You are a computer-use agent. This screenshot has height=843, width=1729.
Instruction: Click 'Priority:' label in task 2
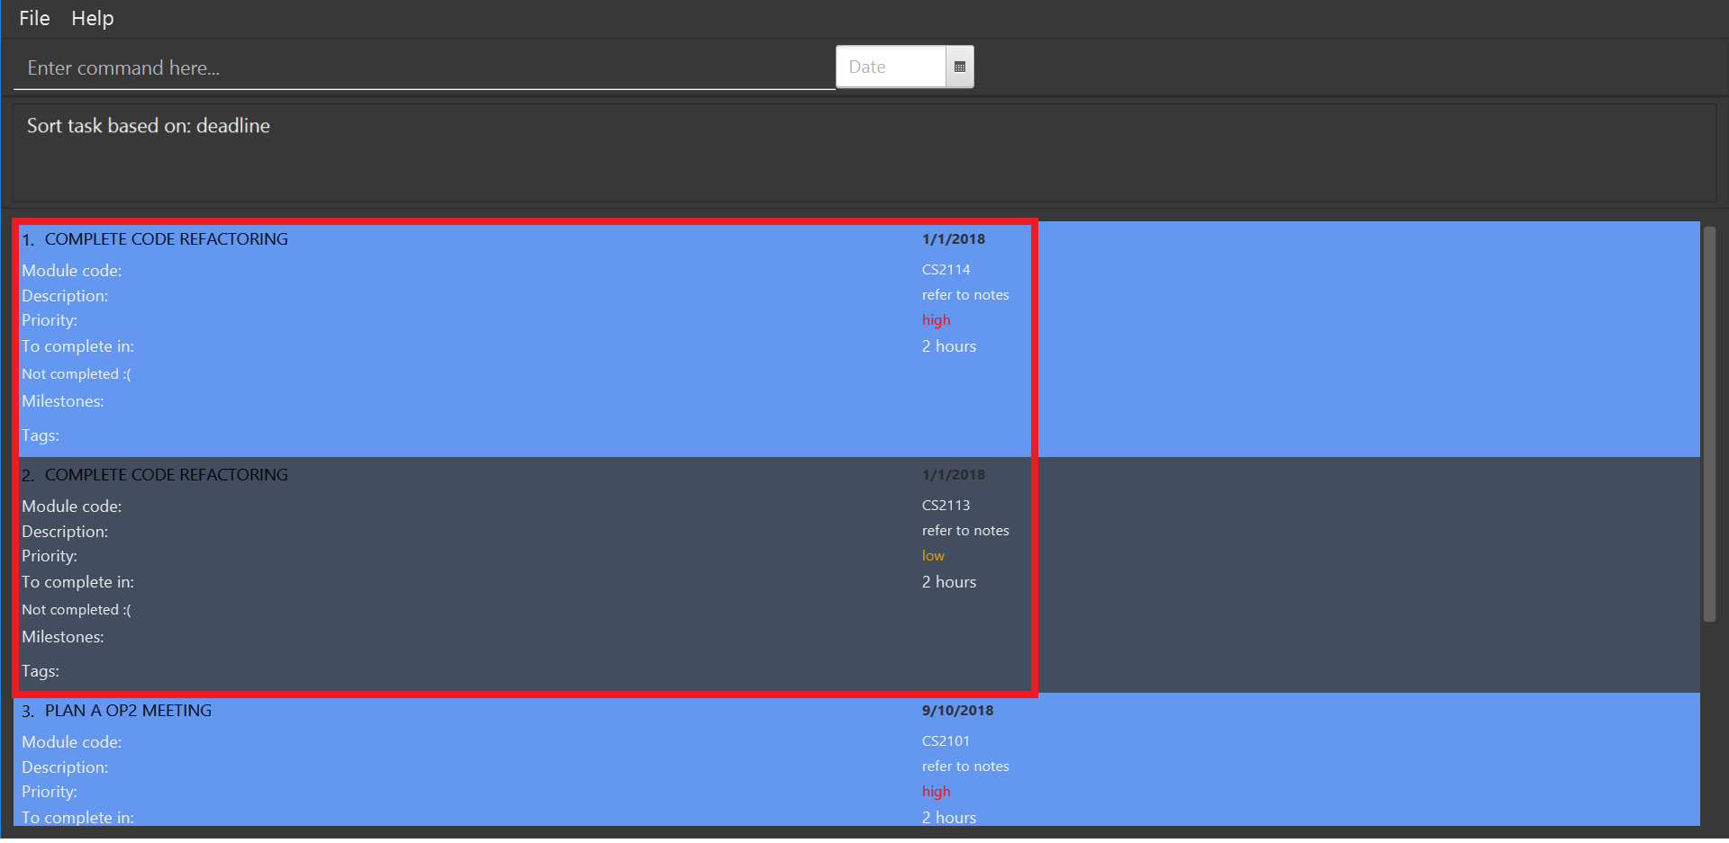coord(50,556)
